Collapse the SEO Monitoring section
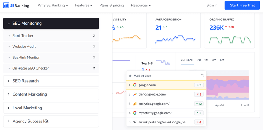This screenshot has width=263, height=130. [51, 23]
